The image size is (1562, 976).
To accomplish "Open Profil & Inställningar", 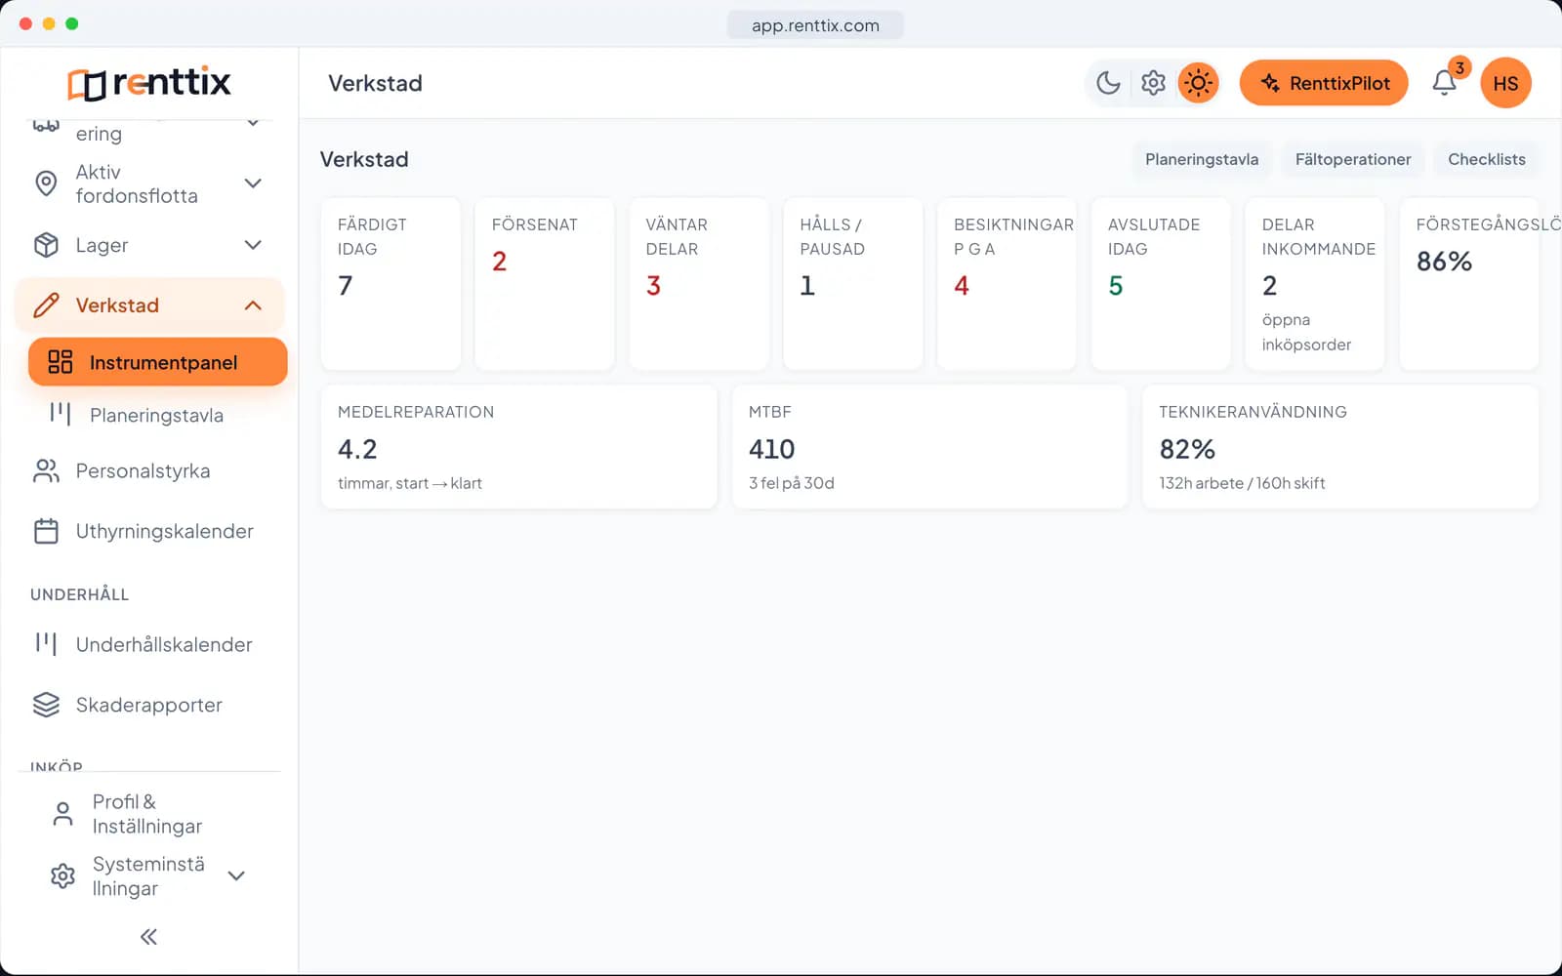I will point(149,814).
